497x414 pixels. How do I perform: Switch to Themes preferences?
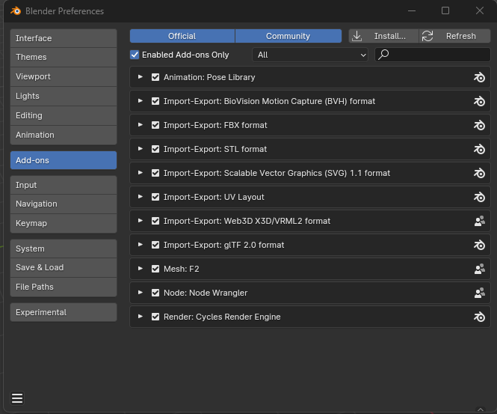click(64, 57)
